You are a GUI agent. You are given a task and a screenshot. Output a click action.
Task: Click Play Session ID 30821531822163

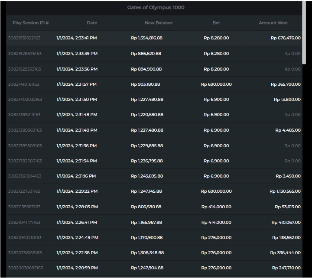point(24,38)
